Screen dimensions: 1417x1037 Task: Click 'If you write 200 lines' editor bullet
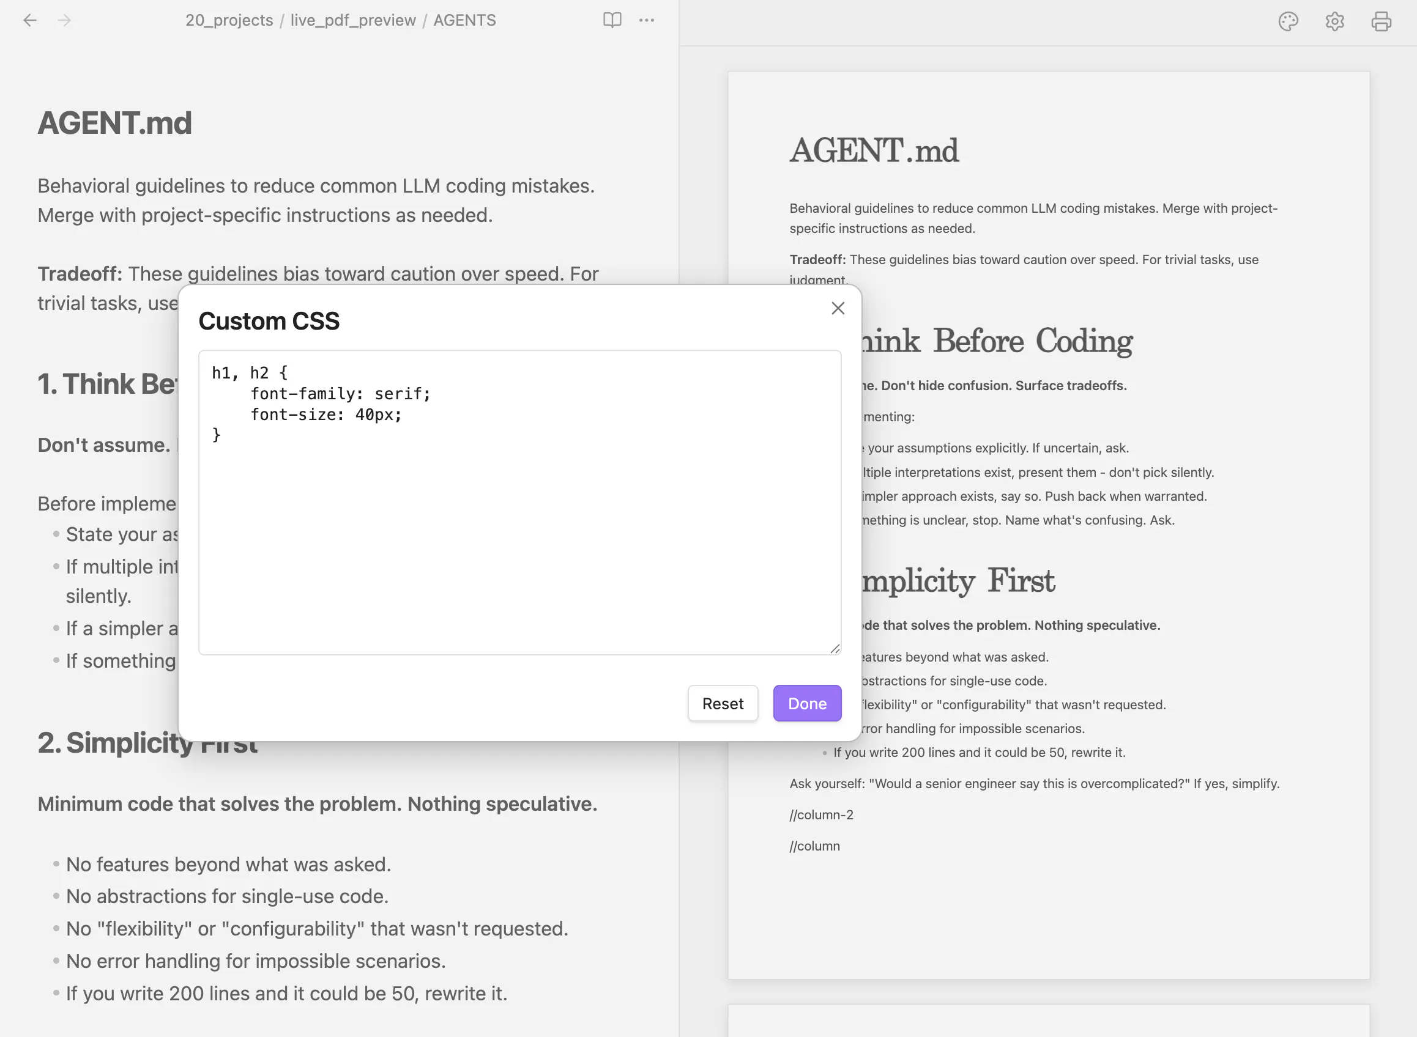click(x=286, y=993)
